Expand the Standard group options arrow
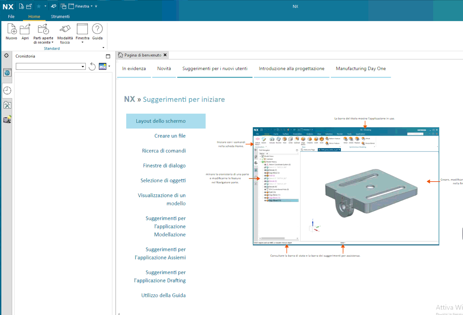This screenshot has width=463, height=315. tap(103, 48)
